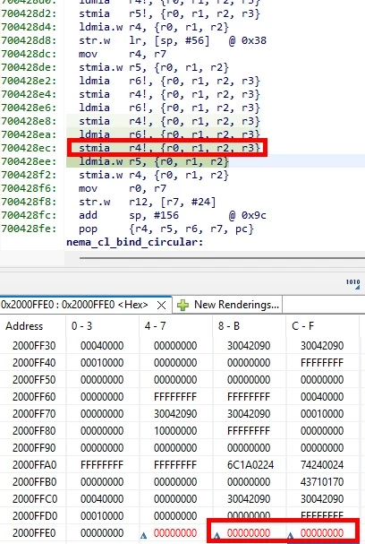Click the 00040000 cell in row 2000FF60
Viewport: 365px width, 544px height.
coord(322,397)
